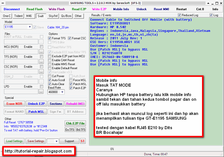Click Write E2P in toolbar
Viewport: 224px width, 157px height.
click(x=99, y=9)
